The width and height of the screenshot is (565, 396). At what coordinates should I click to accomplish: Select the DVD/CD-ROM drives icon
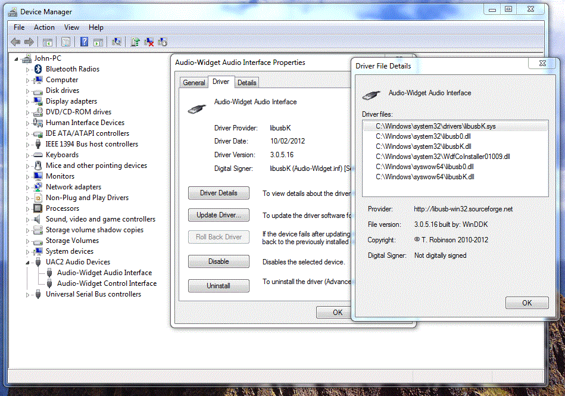point(38,112)
